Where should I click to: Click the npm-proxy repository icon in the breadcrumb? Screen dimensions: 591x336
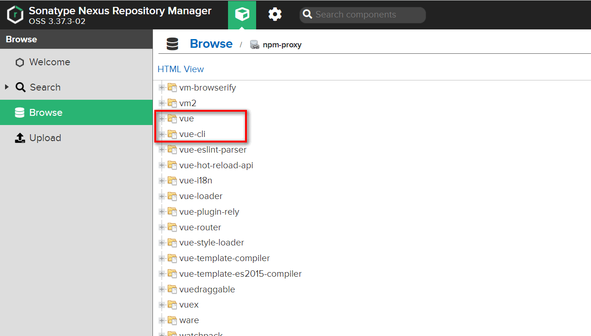[254, 45]
